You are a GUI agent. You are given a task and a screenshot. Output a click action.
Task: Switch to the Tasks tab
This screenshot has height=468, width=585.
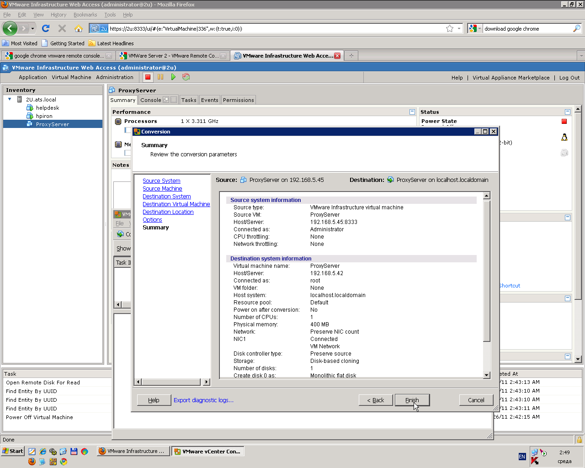pyautogui.click(x=189, y=100)
